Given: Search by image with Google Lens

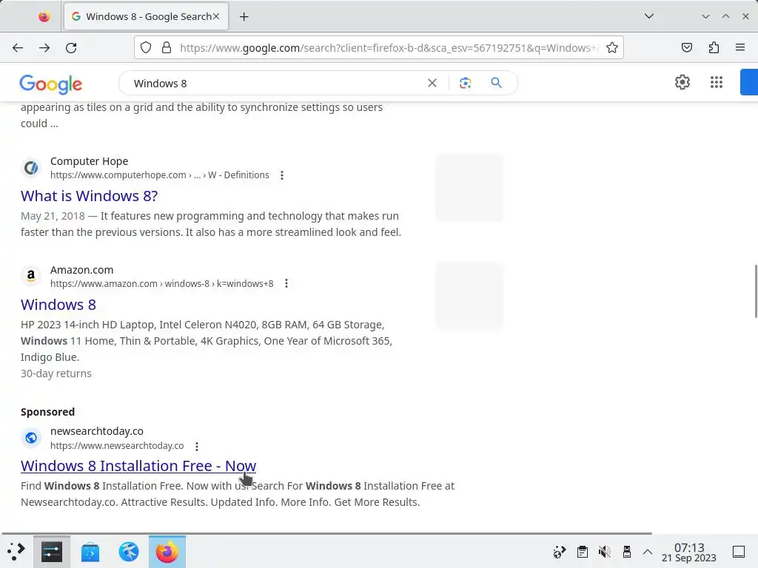Looking at the screenshot, I should (x=465, y=83).
